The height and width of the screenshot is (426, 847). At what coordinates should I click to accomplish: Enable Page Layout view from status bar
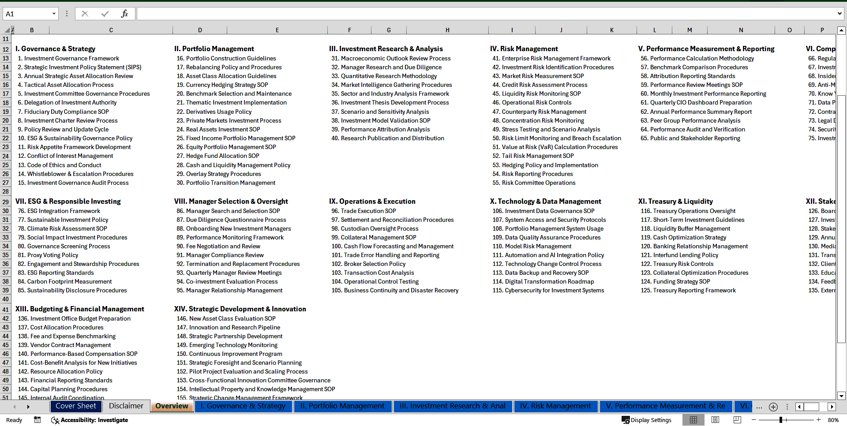tap(715, 420)
